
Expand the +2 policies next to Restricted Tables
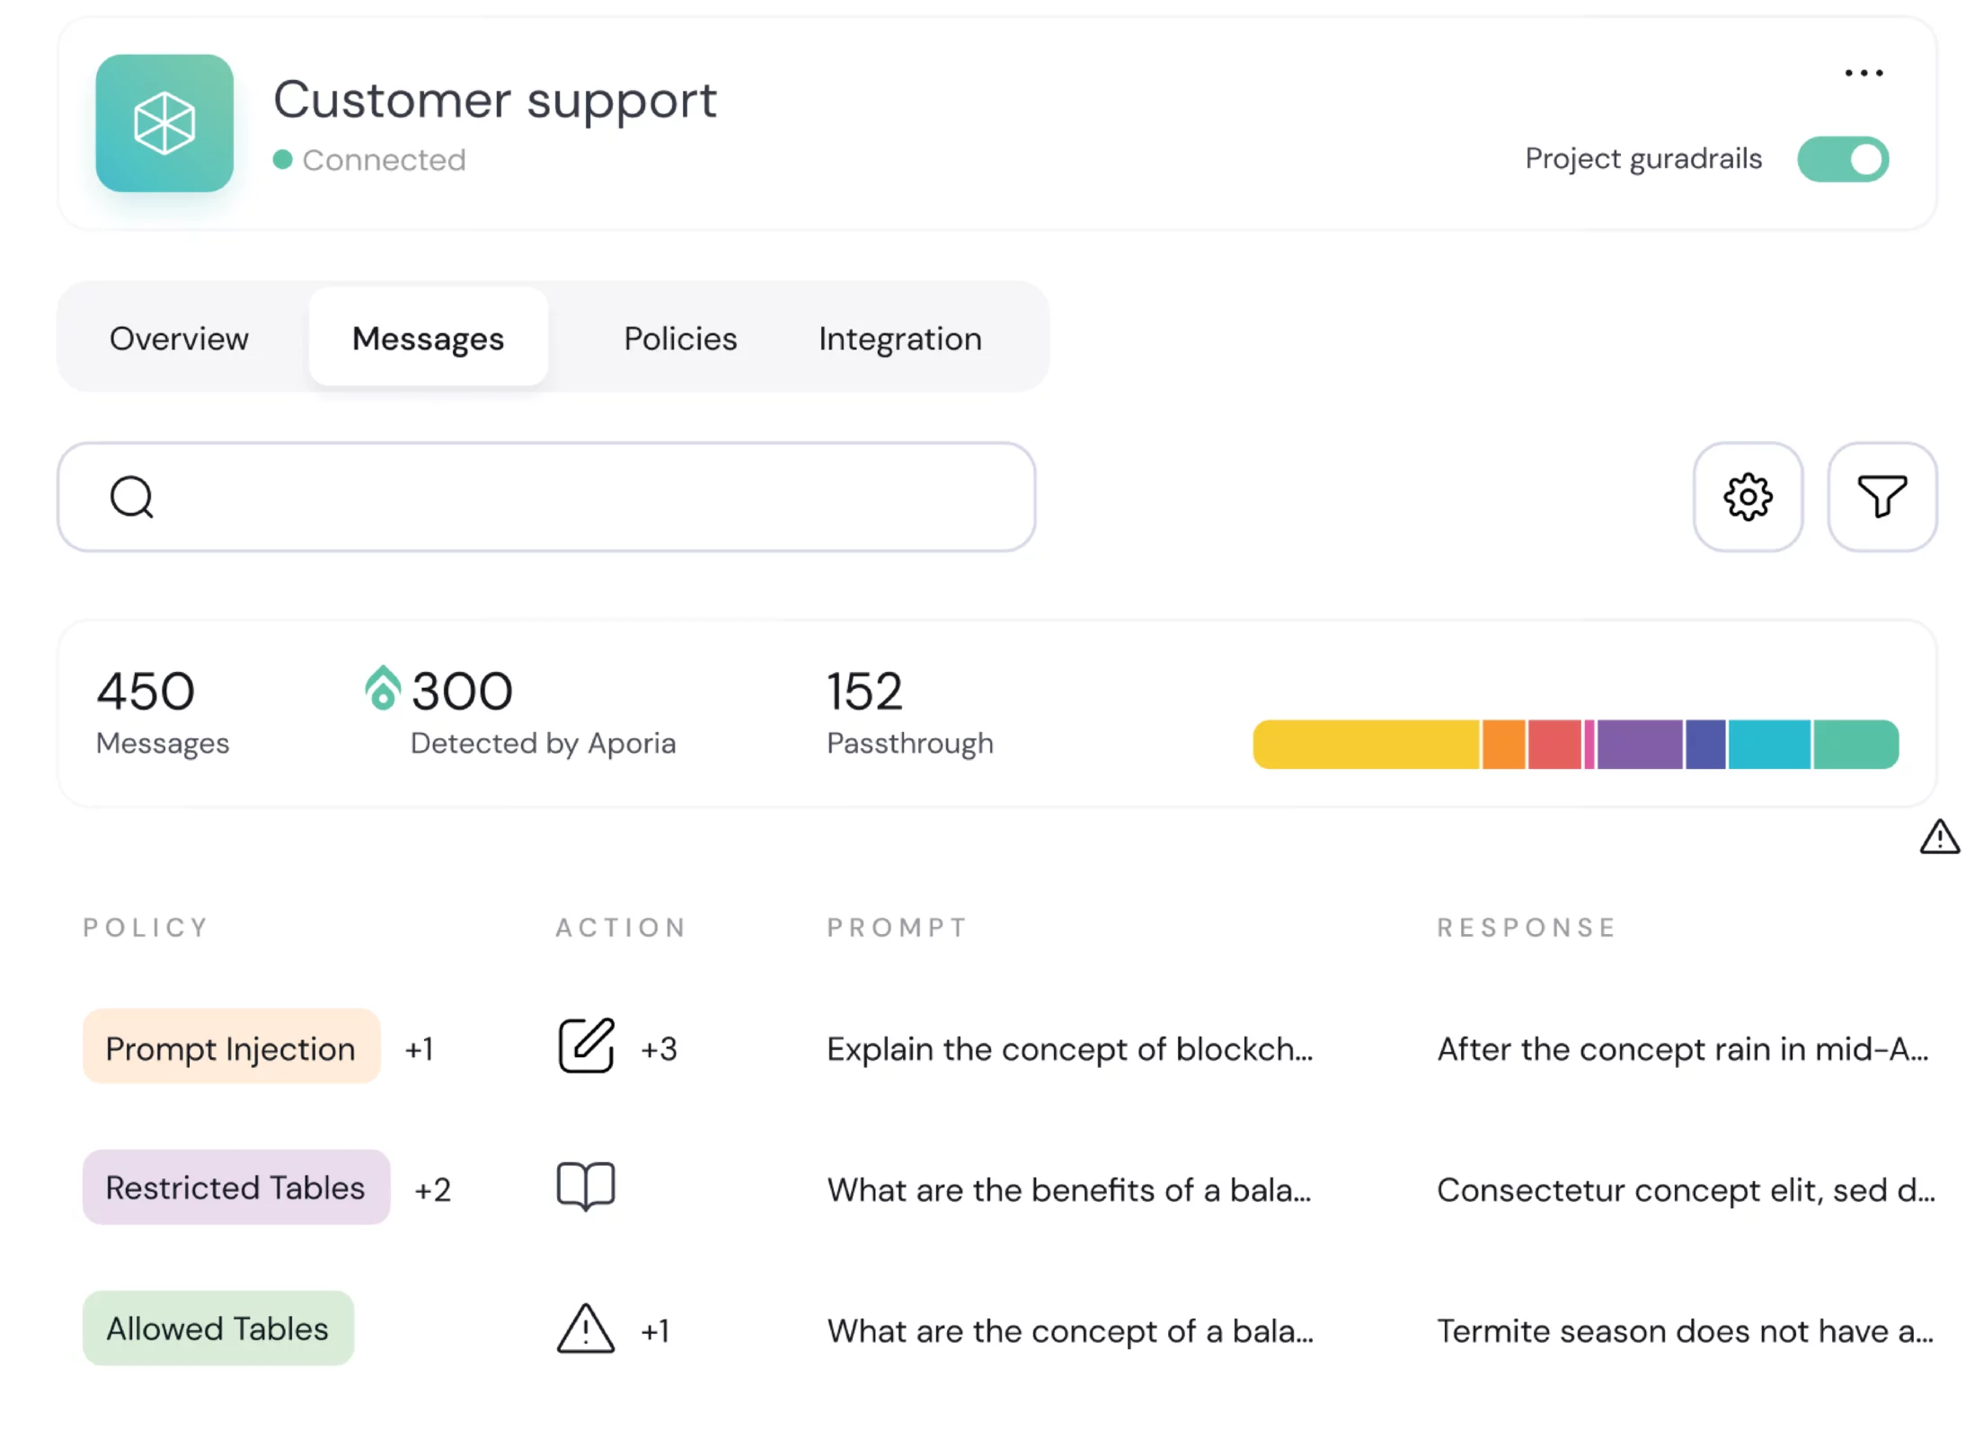coord(432,1189)
